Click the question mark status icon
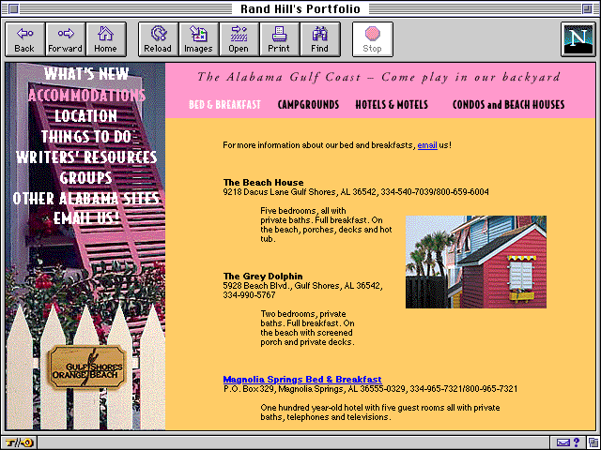The image size is (601, 450). coord(577,442)
